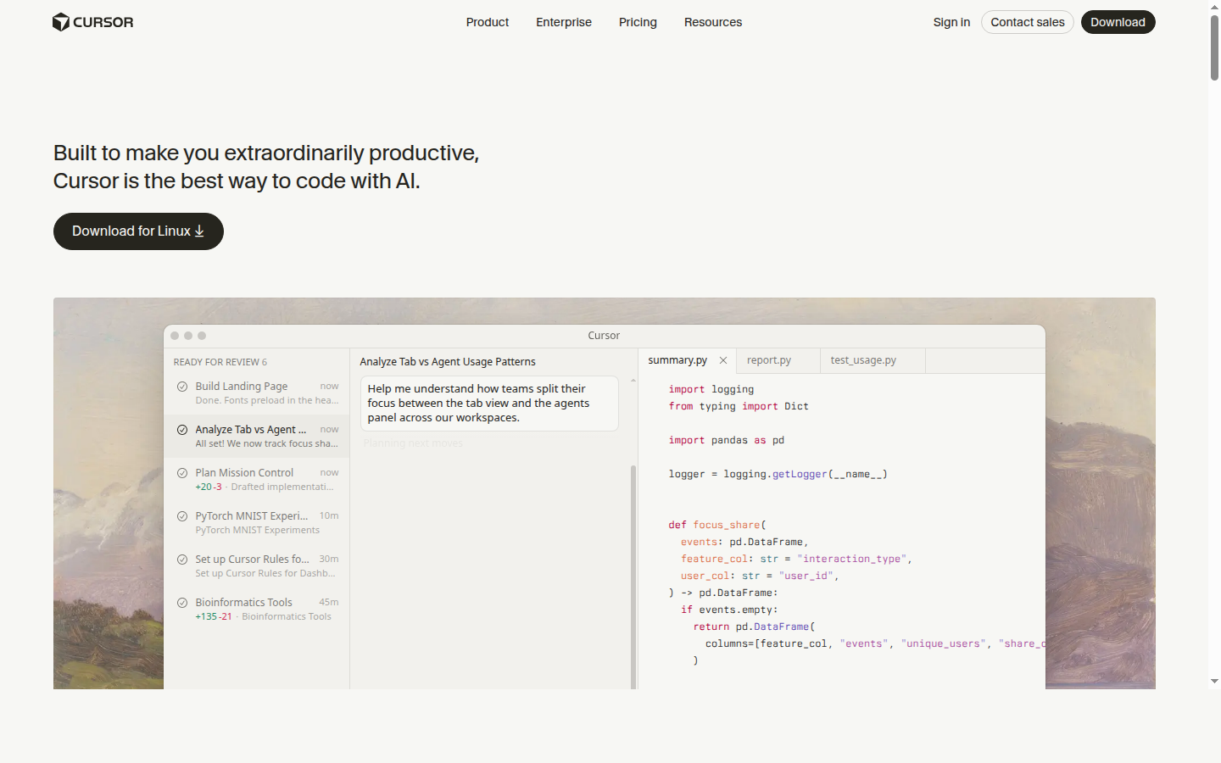Click the Contact sales button
Screen dimensions: 1221x763
point(1027,22)
